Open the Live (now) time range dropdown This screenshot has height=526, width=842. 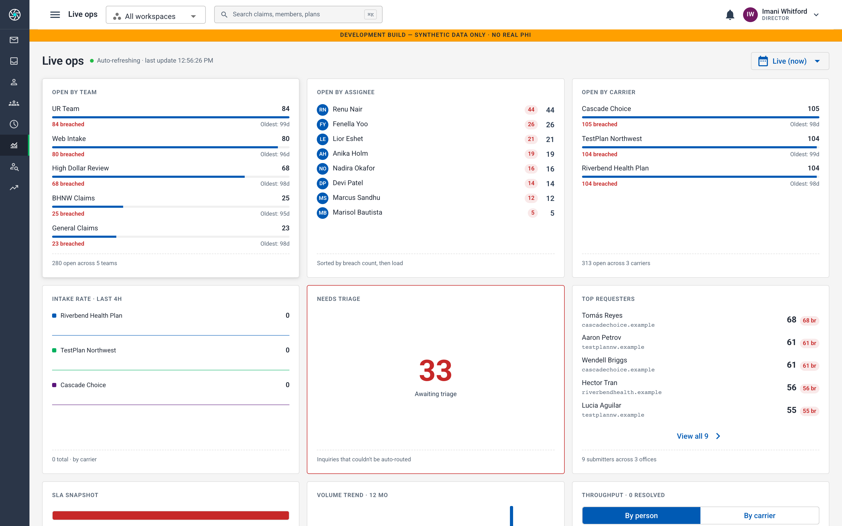pyautogui.click(x=790, y=61)
